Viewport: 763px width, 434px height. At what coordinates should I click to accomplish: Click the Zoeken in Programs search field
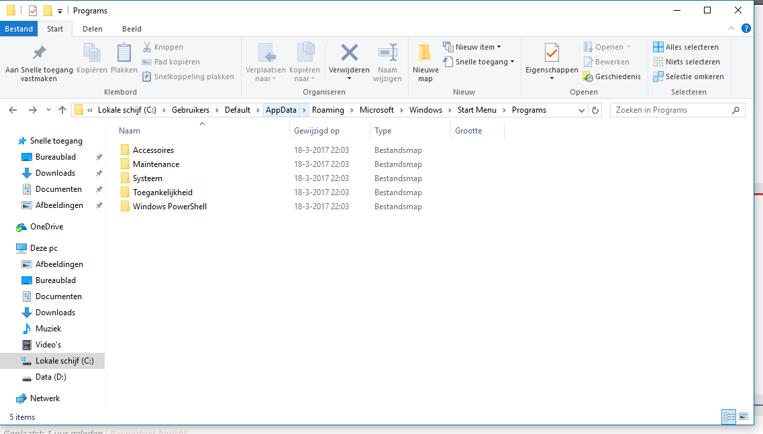670,110
